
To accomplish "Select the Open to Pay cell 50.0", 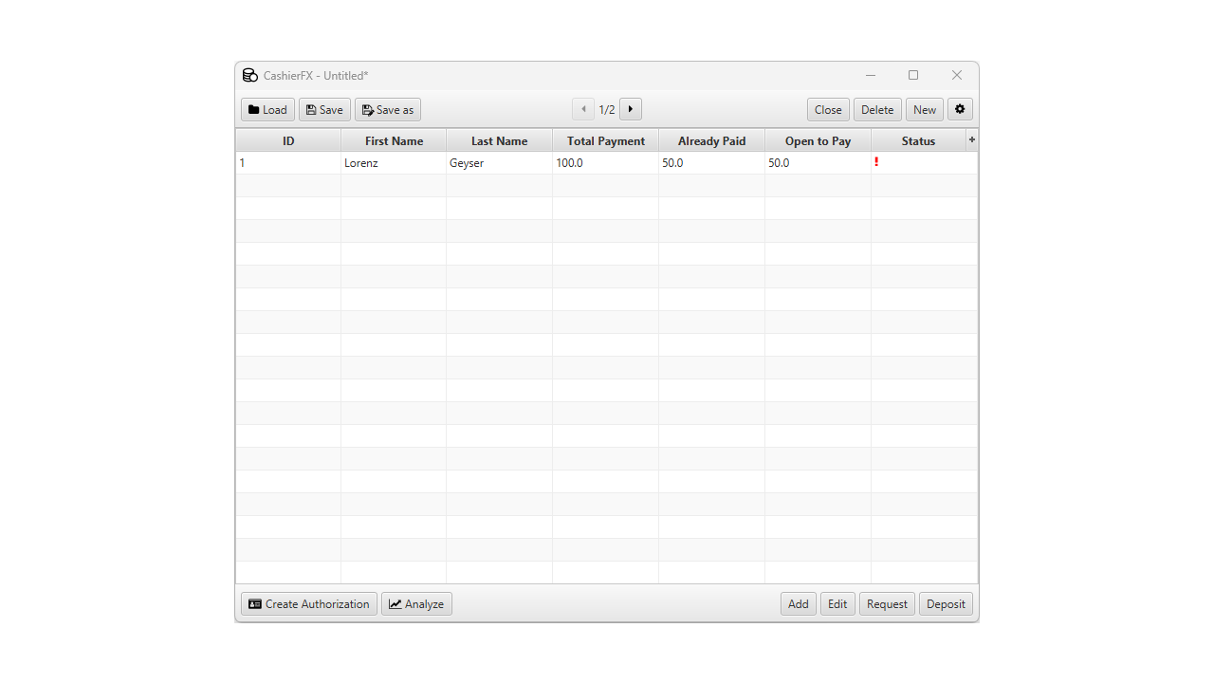I will pos(818,163).
